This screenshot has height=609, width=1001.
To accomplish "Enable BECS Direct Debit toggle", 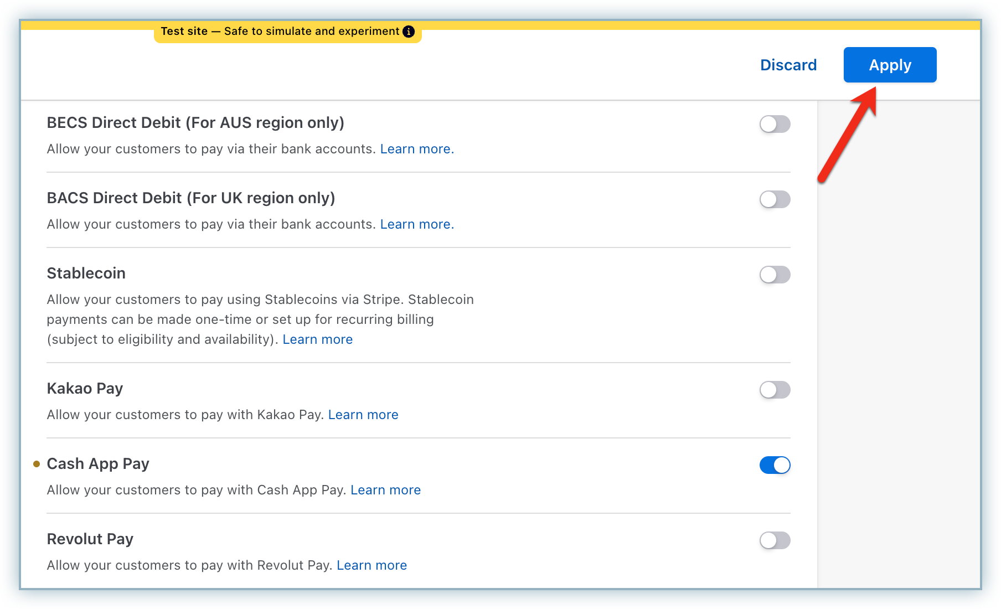I will pos(775,124).
